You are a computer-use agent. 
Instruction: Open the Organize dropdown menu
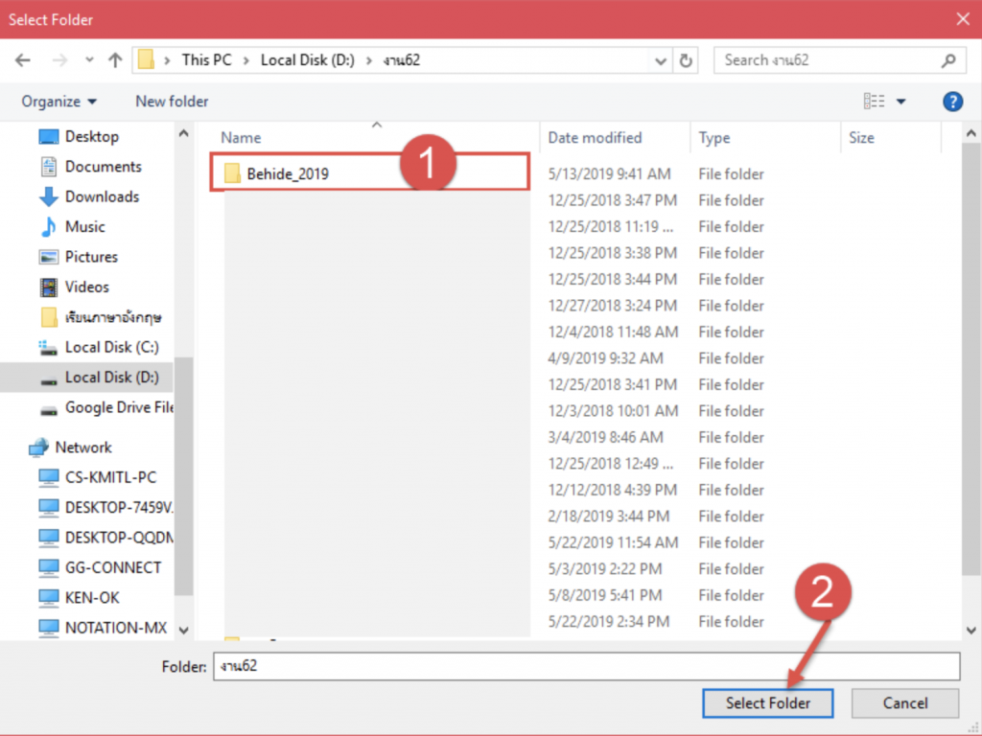[x=59, y=102]
